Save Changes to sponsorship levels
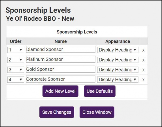162x127 pixels. [57, 112]
